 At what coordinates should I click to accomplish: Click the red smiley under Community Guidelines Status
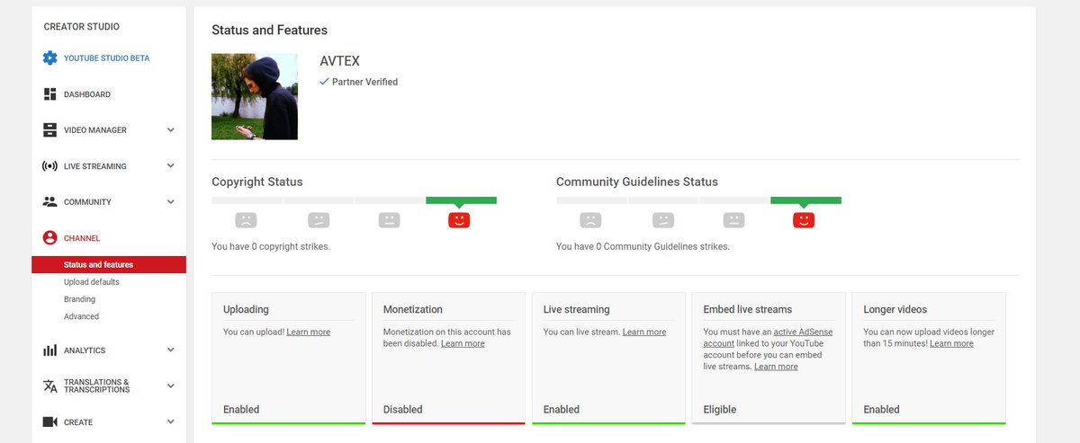804,219
